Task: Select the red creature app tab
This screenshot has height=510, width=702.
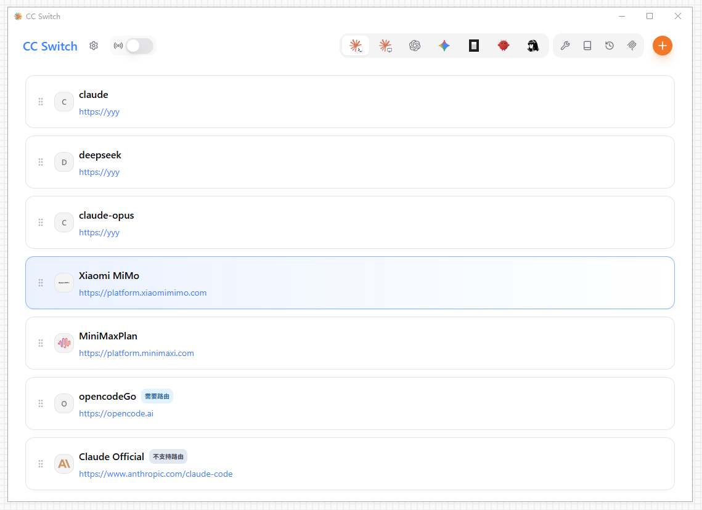Action: (x=504, y=46)
